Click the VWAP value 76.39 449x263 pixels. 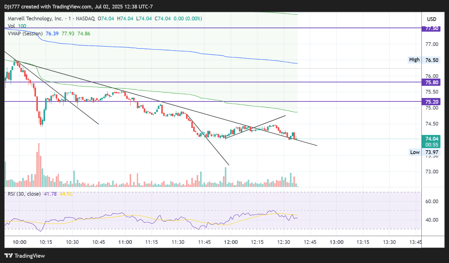coord(52,34)
